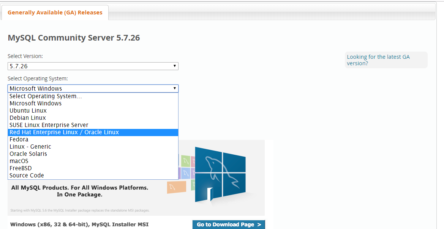Click the MySQL Community Server 5.7.26 heading
The width and height of the screenshot is (444, 229).
[74, 38]
